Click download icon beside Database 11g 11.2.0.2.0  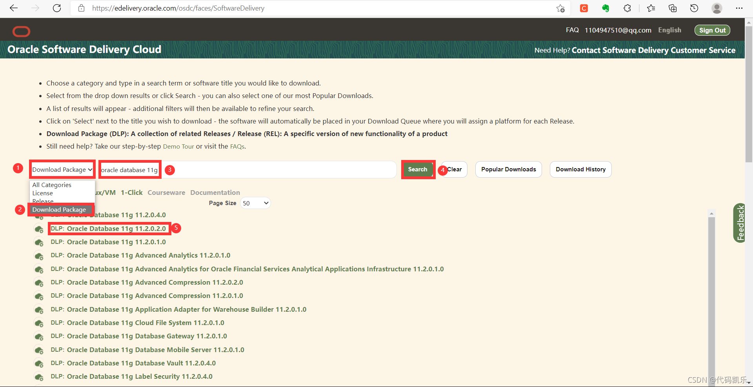pos(39,229)
